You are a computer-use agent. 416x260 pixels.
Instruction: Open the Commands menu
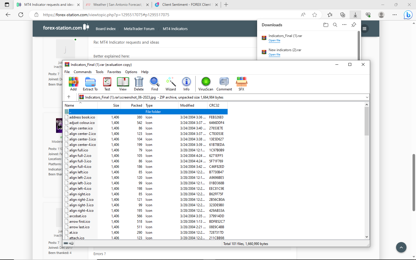pyautogui.click(x=82, y=72)
